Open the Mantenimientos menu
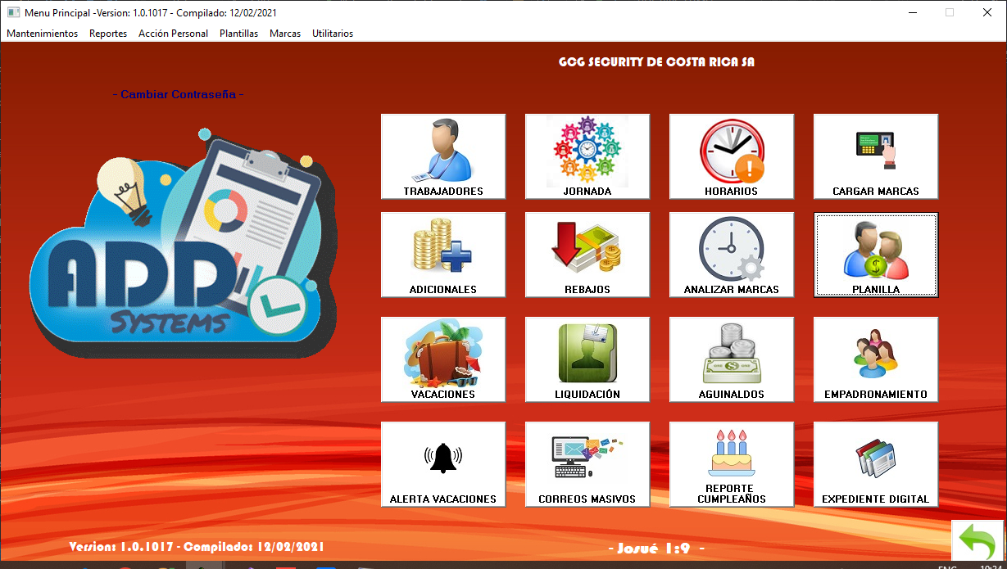 43,34
